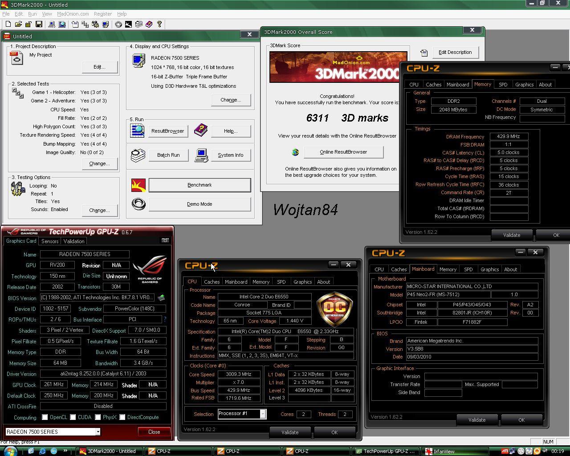Open SPD tab in CPU-Z Memory window
This screenshot has height=456, width=570.
(503, 84)
